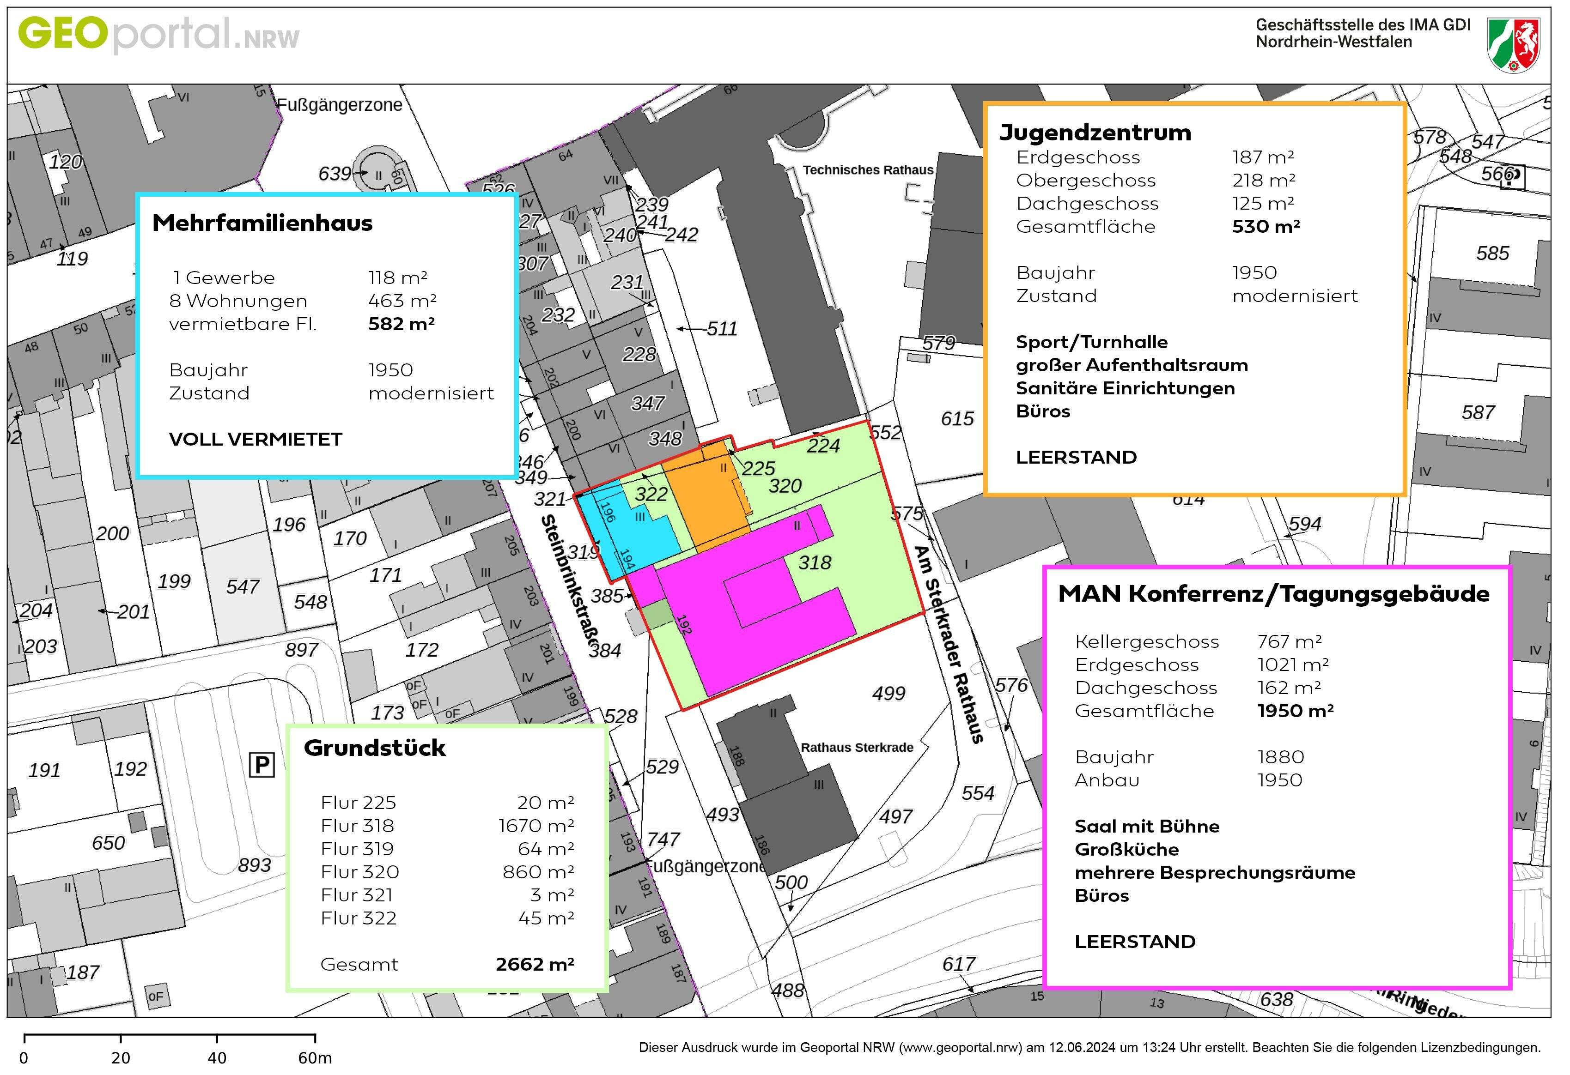Screen dimensions: 1570x1075
Task: Click the Nordrhein-Westfalen coat of arms
Action: coord(1514,45)
